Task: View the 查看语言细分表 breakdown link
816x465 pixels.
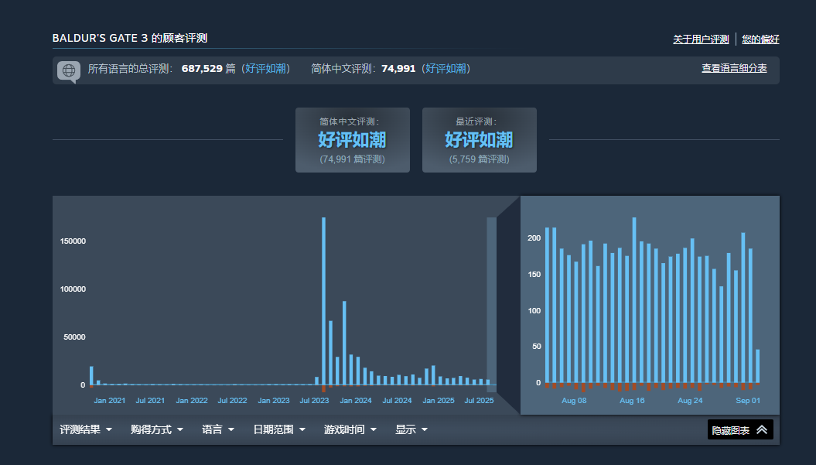Action: tap(734, 69)
